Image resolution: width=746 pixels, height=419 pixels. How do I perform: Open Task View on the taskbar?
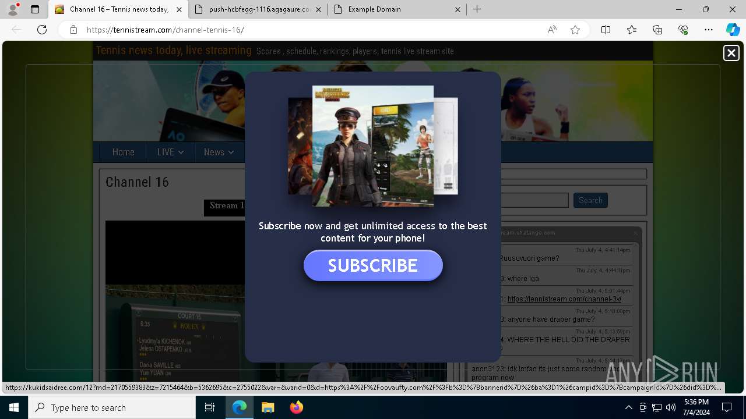(210, 407)
